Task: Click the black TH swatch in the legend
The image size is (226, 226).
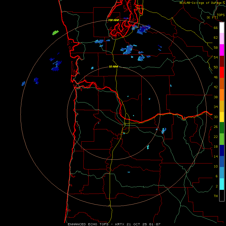Action: click(x=222, y=195)
